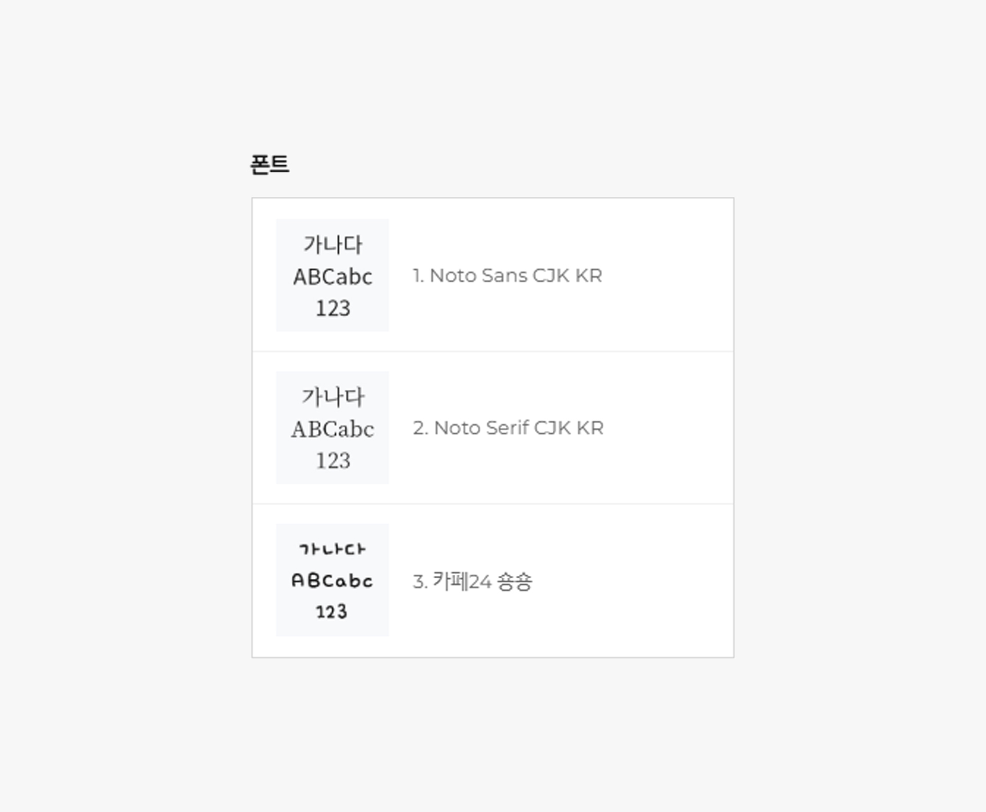Click 123 sample in Noto Serif preview
Image resolution: width=986 pixels, height=812 pixels.
[x=333, y=461]
